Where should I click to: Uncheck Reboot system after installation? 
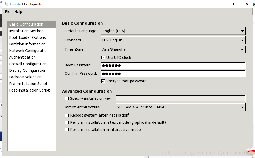tap(67, 115)
